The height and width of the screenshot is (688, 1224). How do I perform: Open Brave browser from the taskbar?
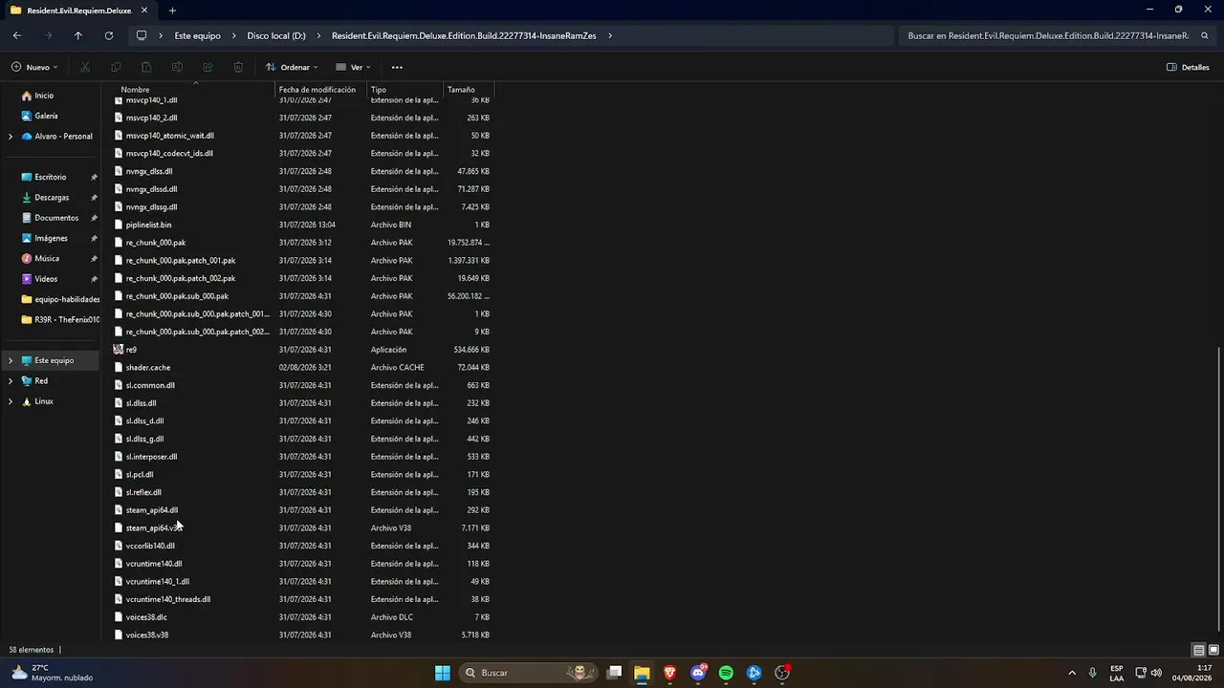[x=669, y=673]
